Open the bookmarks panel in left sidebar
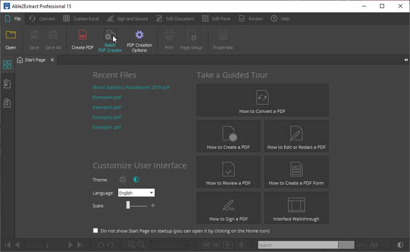 point(7,84)
